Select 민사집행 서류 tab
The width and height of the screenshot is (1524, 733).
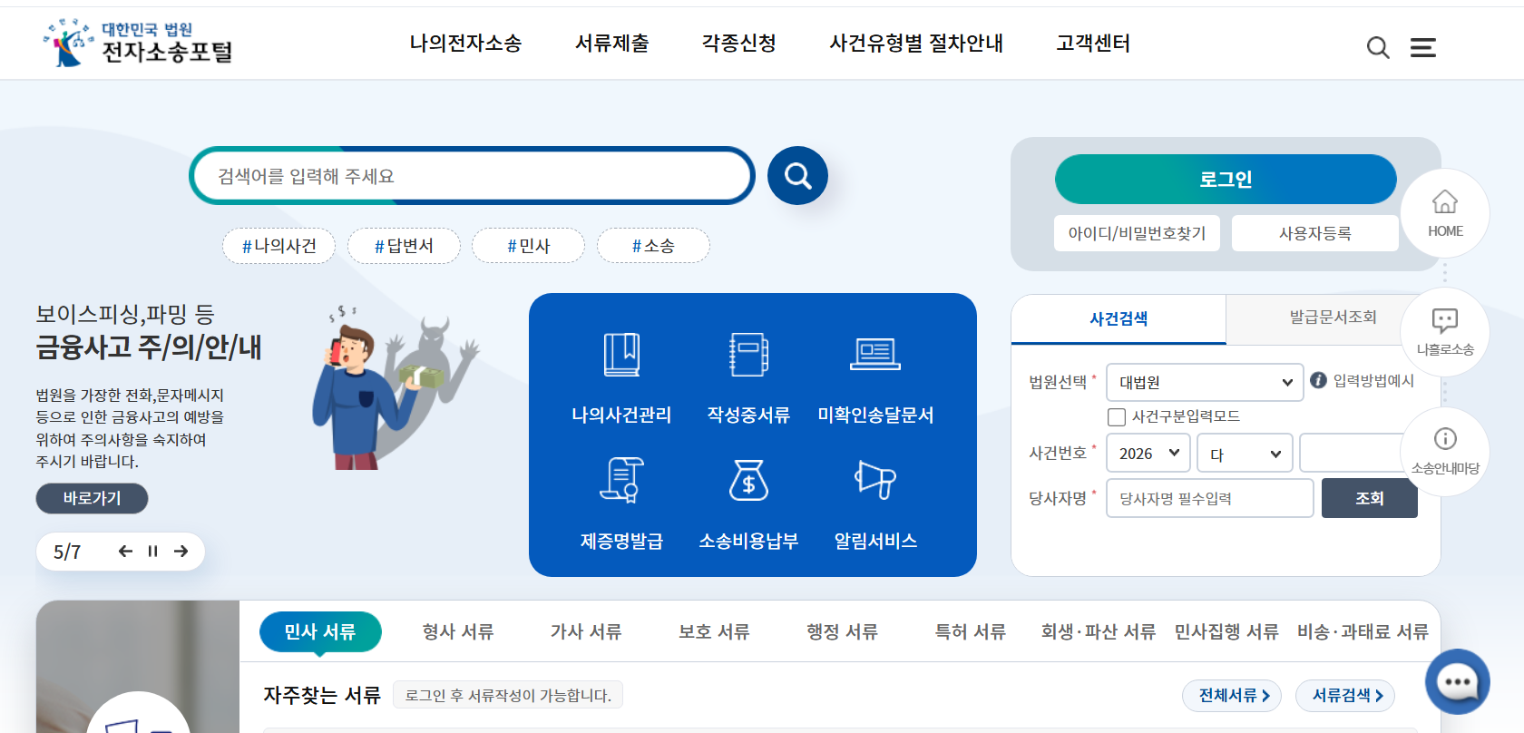tap(1226, 631)
